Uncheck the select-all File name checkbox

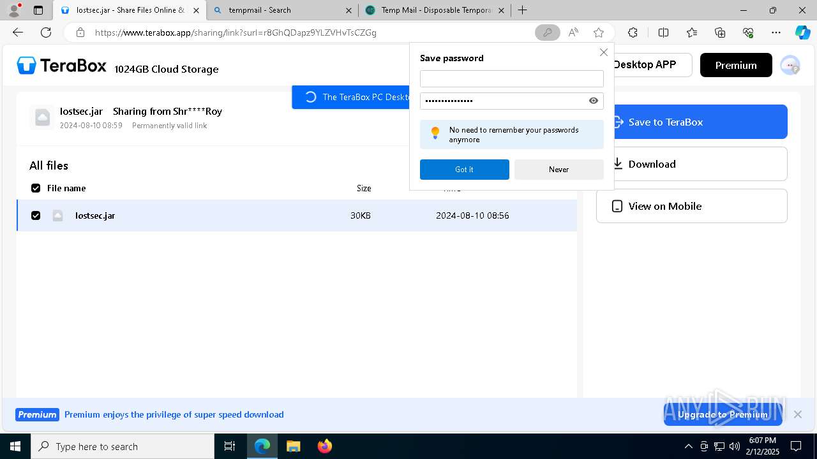pyautogui.click(x=36, y=188)
